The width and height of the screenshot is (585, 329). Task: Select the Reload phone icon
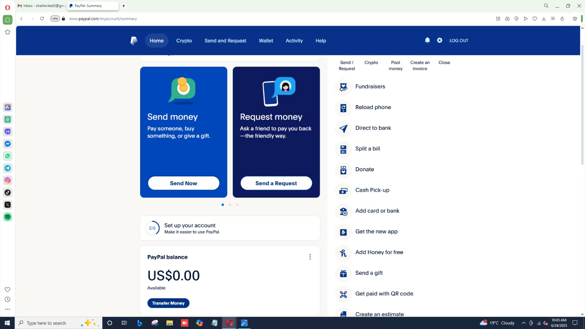pyautogui.click(x=343, y=108)
